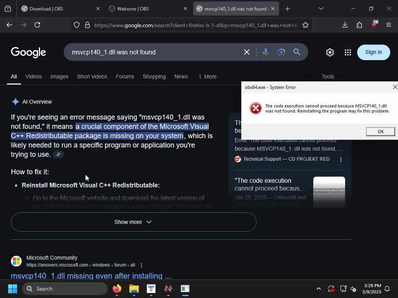
Task: Clear the Google search box with X
Action: pos(247,52)
